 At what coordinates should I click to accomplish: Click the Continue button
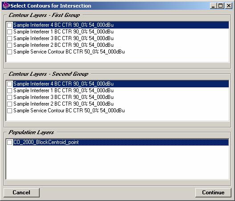tap(213, 193)
